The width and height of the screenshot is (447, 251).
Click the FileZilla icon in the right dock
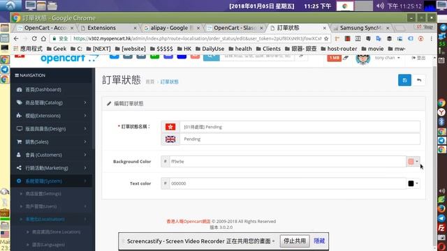click(441, 228)
